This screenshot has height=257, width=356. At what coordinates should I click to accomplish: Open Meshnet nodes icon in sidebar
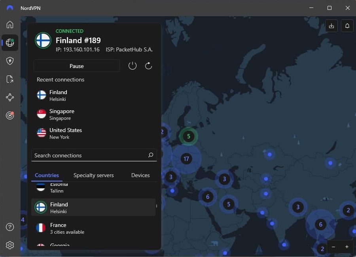[x=10, y=97]
